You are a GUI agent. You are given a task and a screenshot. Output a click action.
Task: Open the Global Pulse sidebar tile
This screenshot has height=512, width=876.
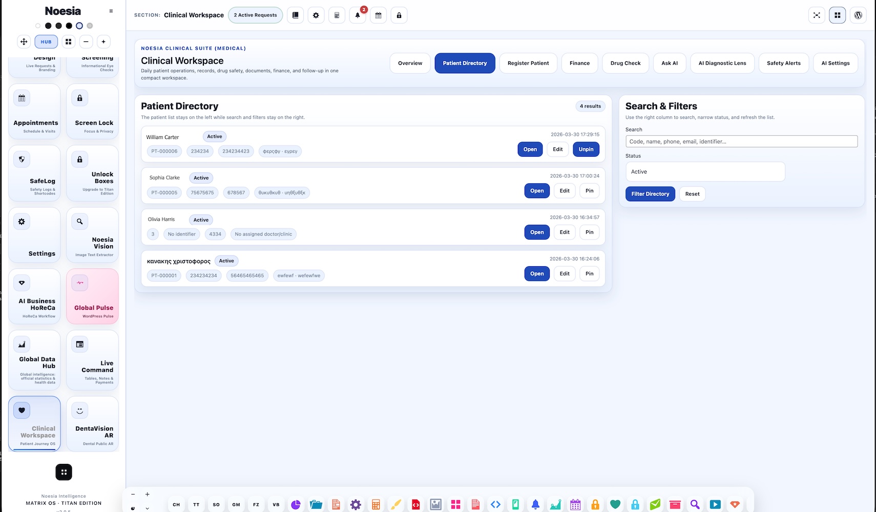coord(93,296)
